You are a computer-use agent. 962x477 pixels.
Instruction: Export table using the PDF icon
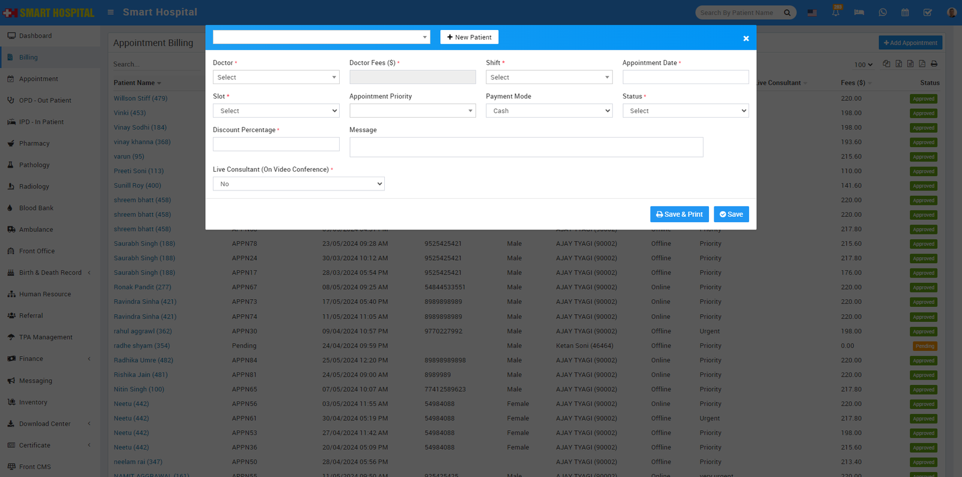coord(922,64)
